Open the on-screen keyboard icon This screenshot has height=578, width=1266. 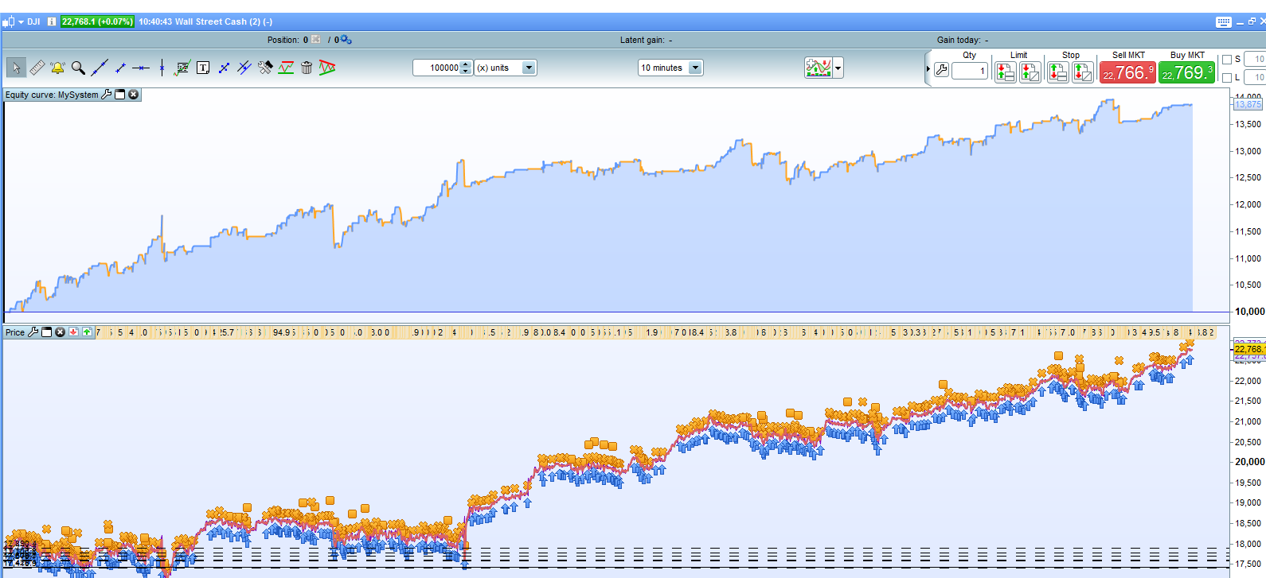[1224, 22]
